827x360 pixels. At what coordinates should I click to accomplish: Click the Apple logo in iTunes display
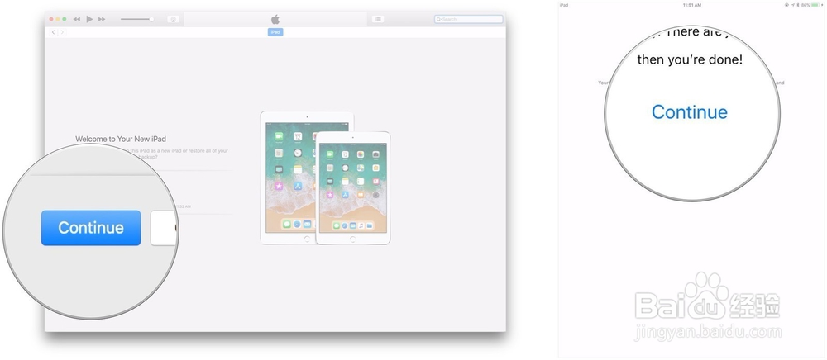pos(275,20)
